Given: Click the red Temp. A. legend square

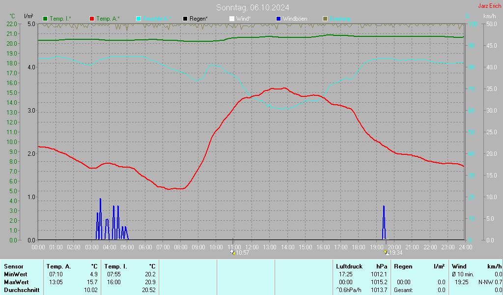Looking at the screenshot, I should coord(92,19).
